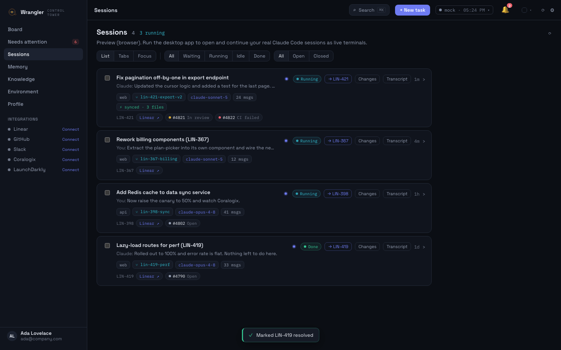Open Memory in the sidebar
Viewport: 561px width, 350px height.
[x=43, y=66]
